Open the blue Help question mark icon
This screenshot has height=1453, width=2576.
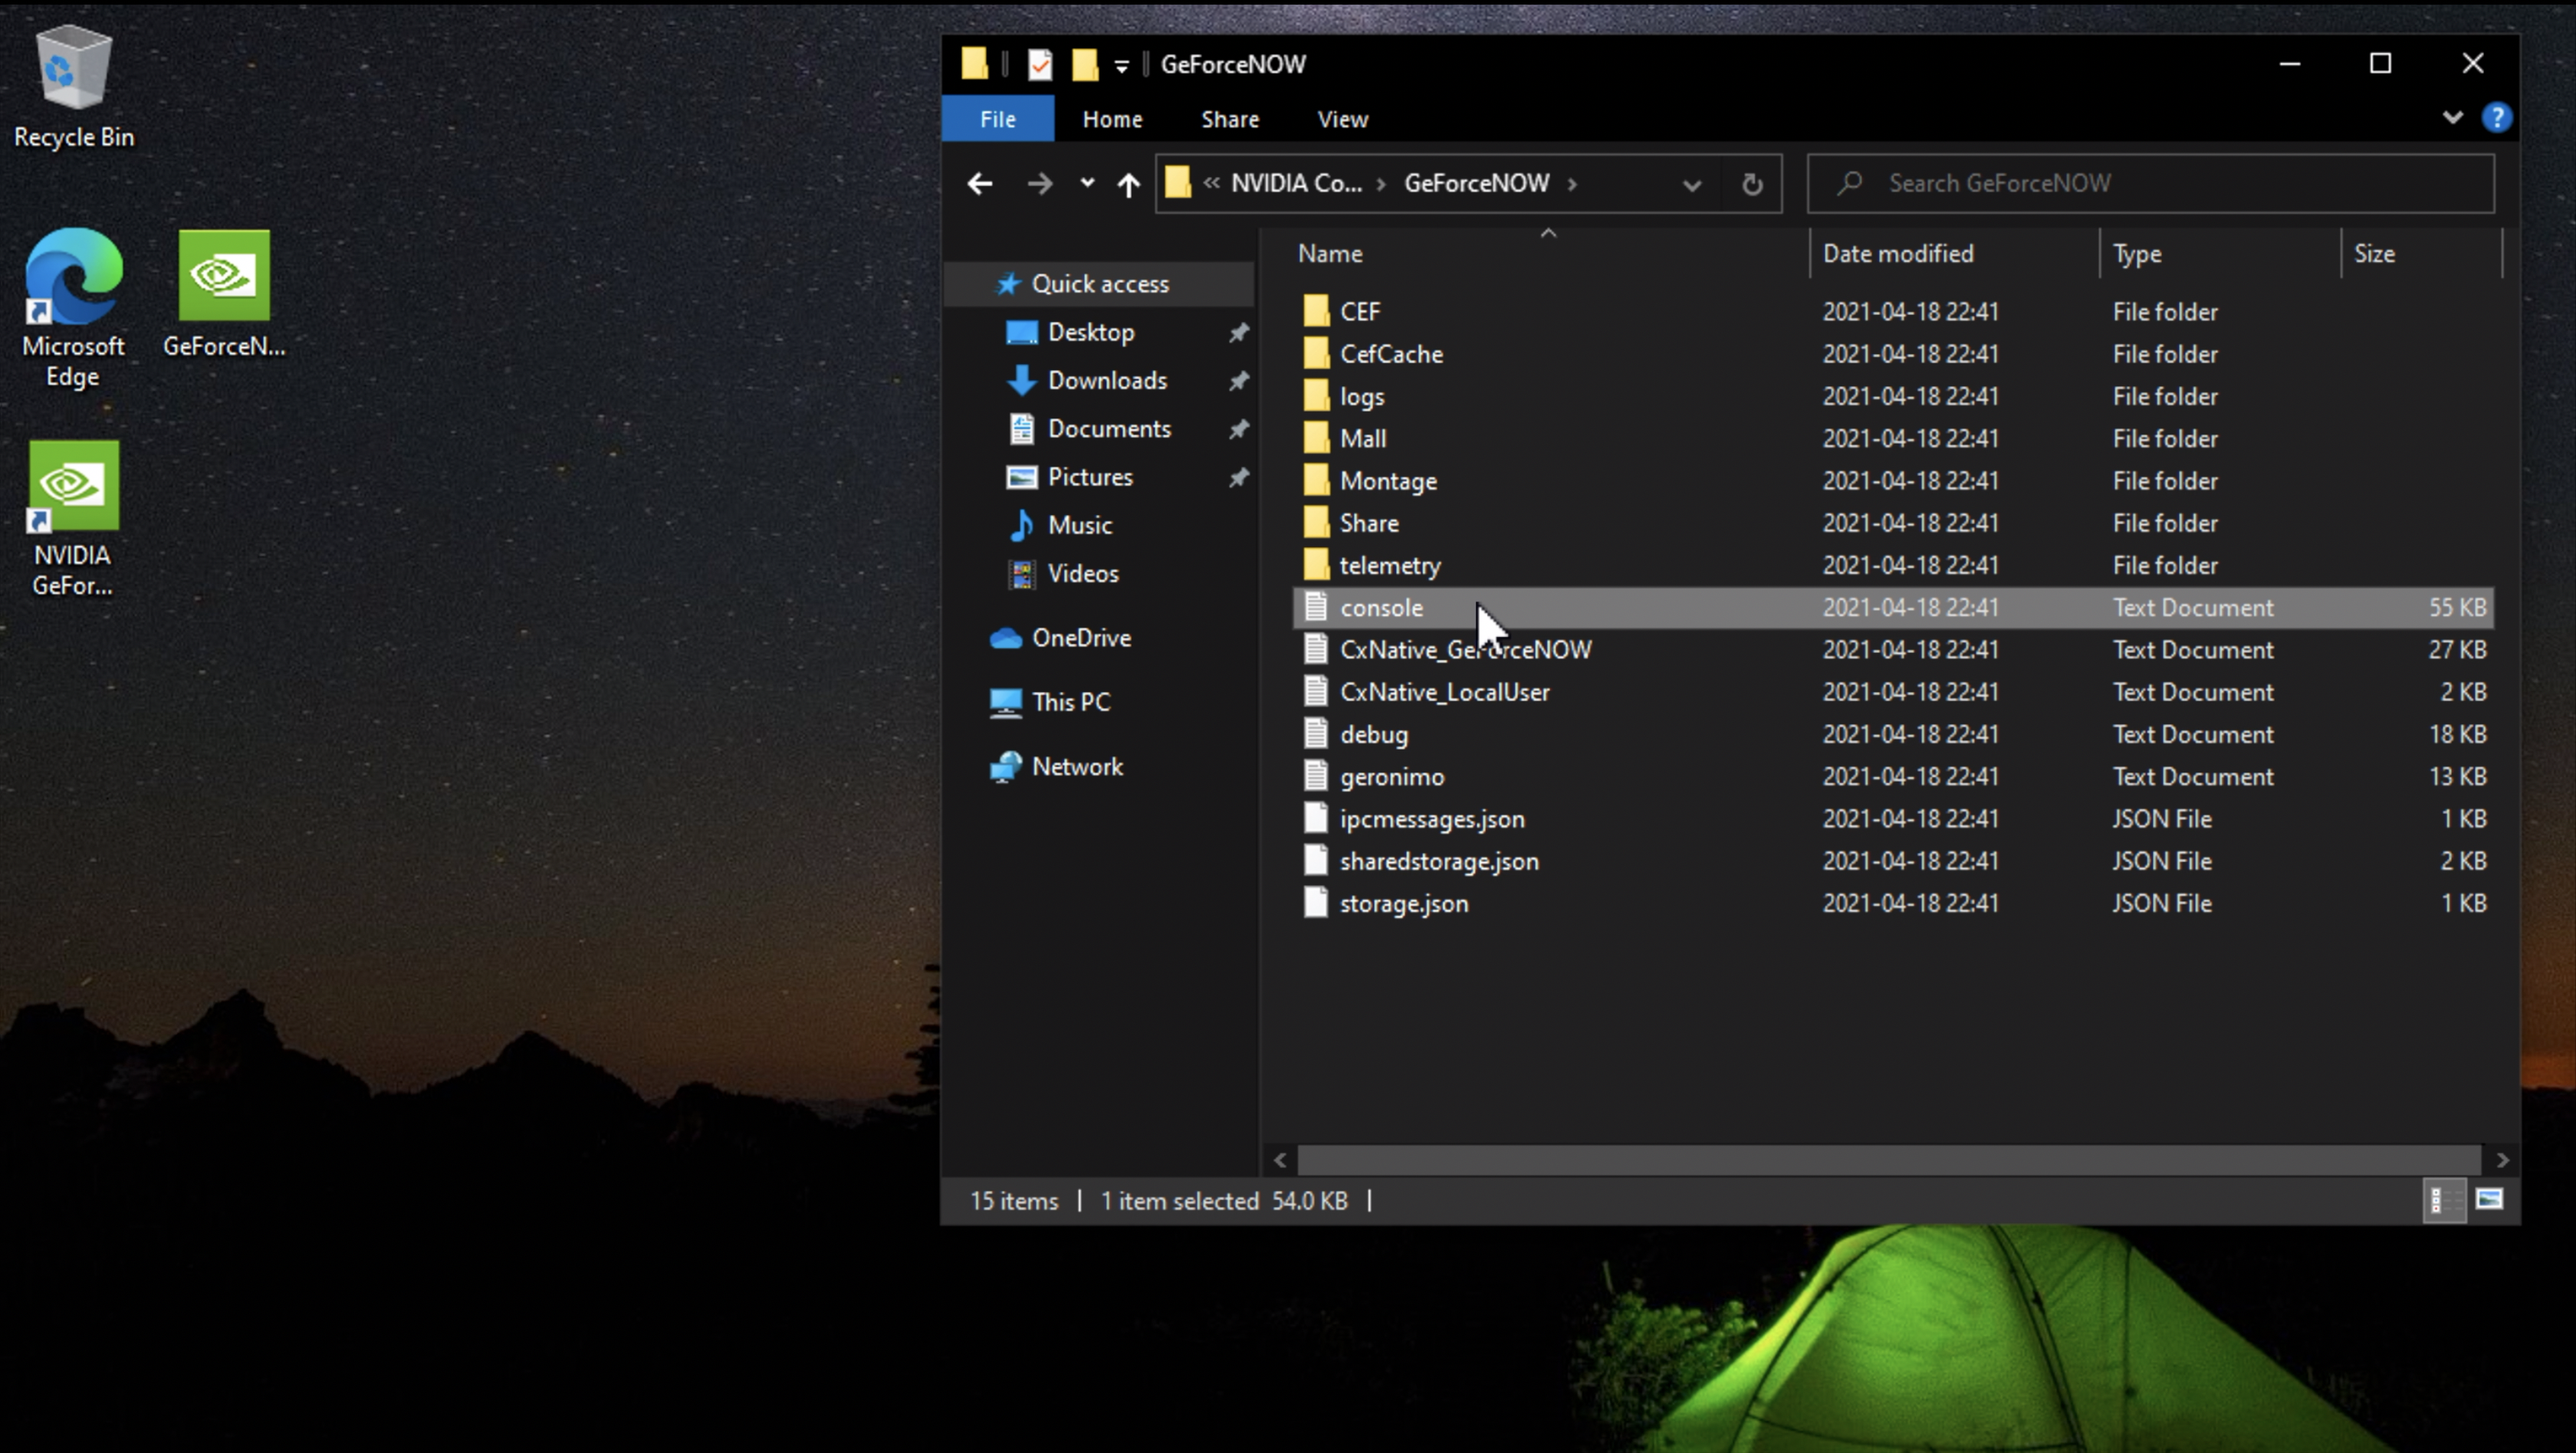(x=2497, y=118)
